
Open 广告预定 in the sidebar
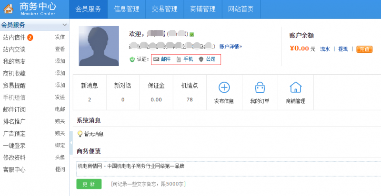click(14, 134)
